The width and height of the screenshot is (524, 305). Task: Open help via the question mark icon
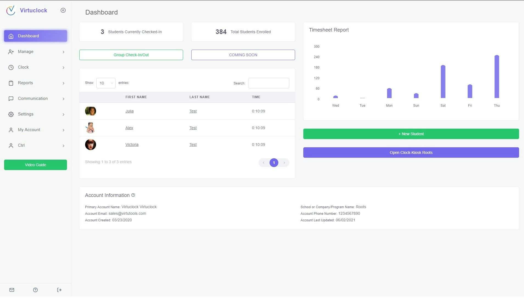click(x=35, y=290)
